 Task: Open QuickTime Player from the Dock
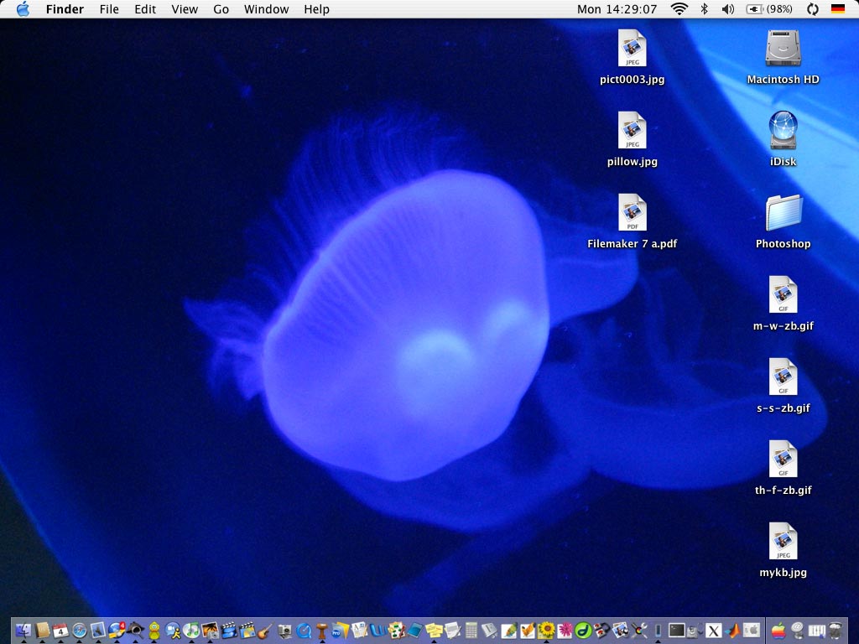(x=304, y=630)
